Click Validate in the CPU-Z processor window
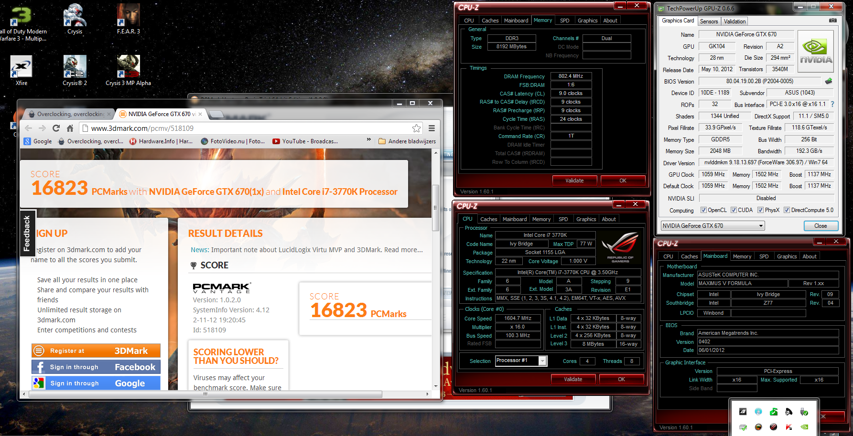The width and height of the screenshot is (853, 436). tap(573, 379)
